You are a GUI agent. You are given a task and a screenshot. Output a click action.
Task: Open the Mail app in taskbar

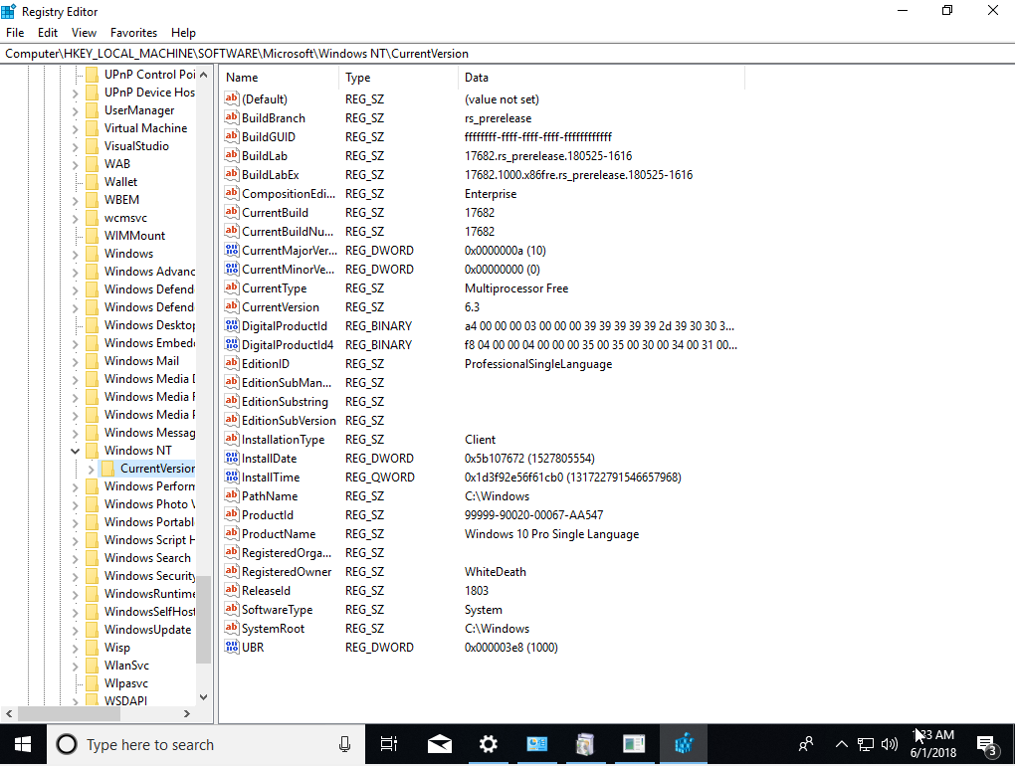(x=440, y=745)
